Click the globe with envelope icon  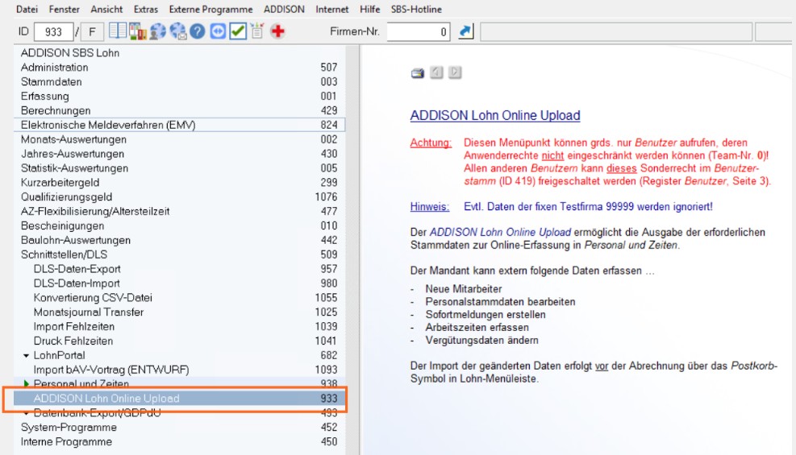point(177,31)
